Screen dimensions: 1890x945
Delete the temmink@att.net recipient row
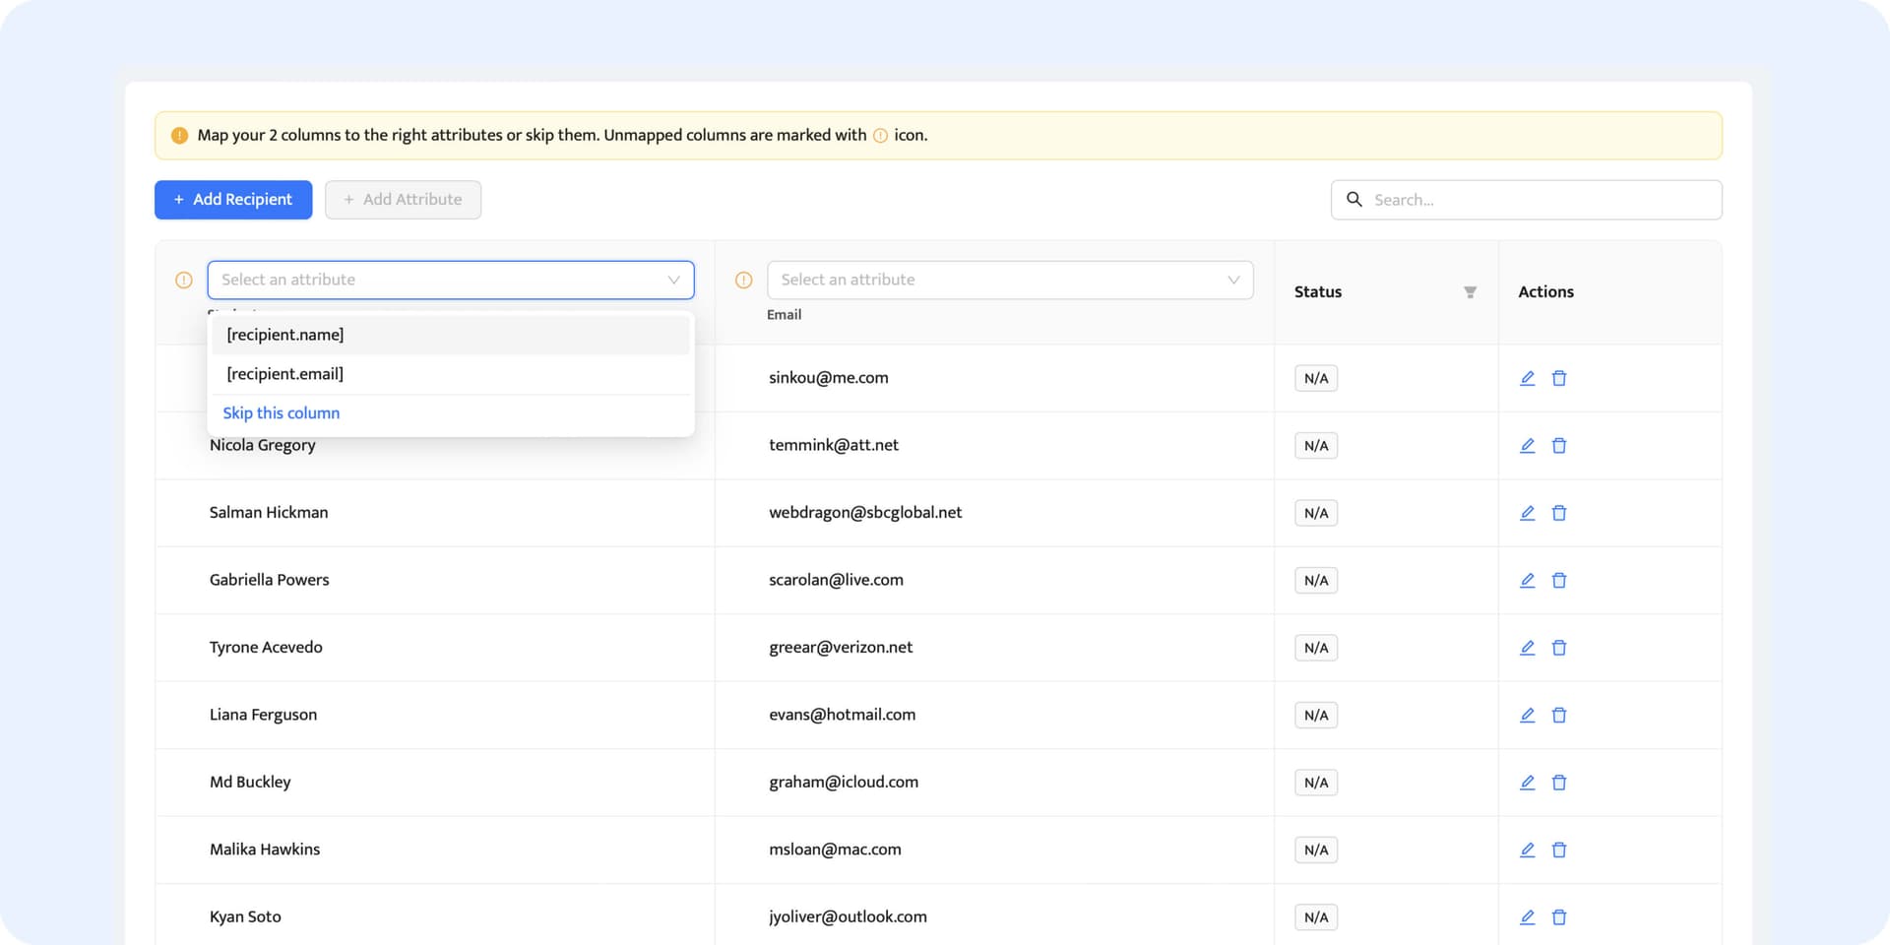pyautogui.click(x=1559, y=446)
